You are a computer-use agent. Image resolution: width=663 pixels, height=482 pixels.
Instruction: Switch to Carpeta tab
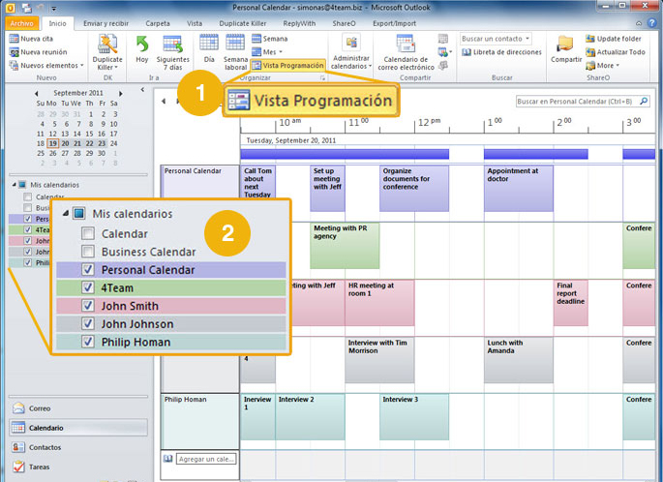click(158, 23)
